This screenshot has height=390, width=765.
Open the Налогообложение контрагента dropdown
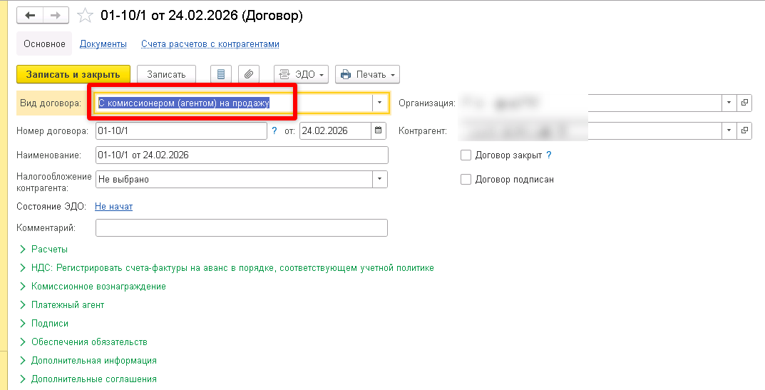[x=379, y=179]
